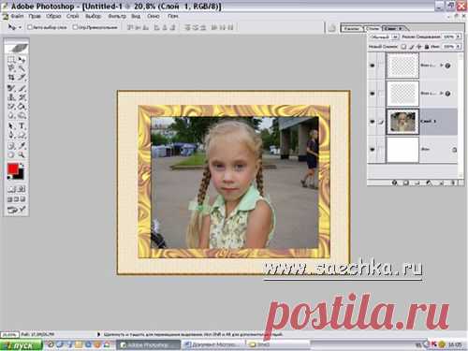Select the Notes tool
The image size is (468, 351).
click(x=11, y=145)
